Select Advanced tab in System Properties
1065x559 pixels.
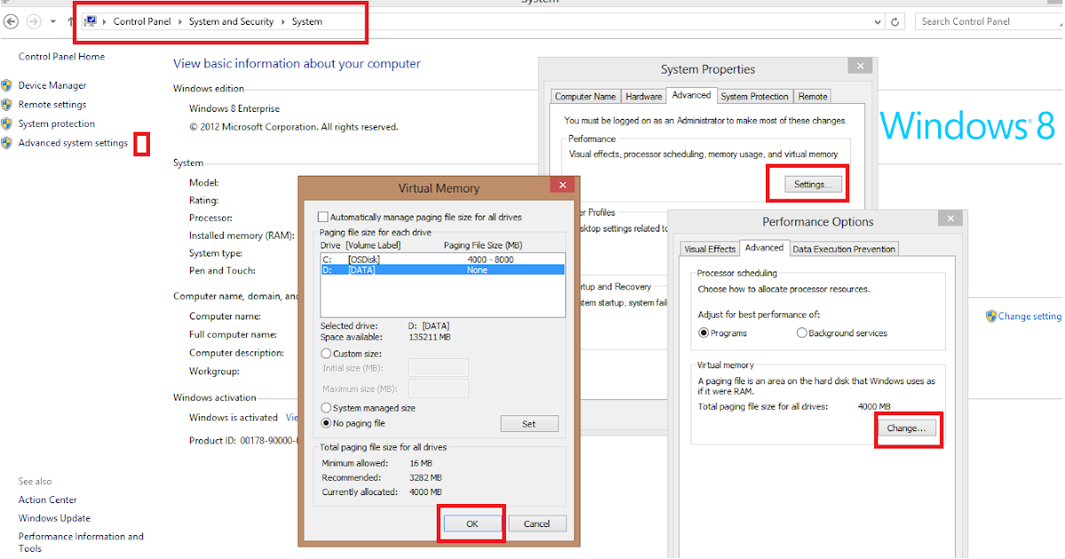[691, 95]
